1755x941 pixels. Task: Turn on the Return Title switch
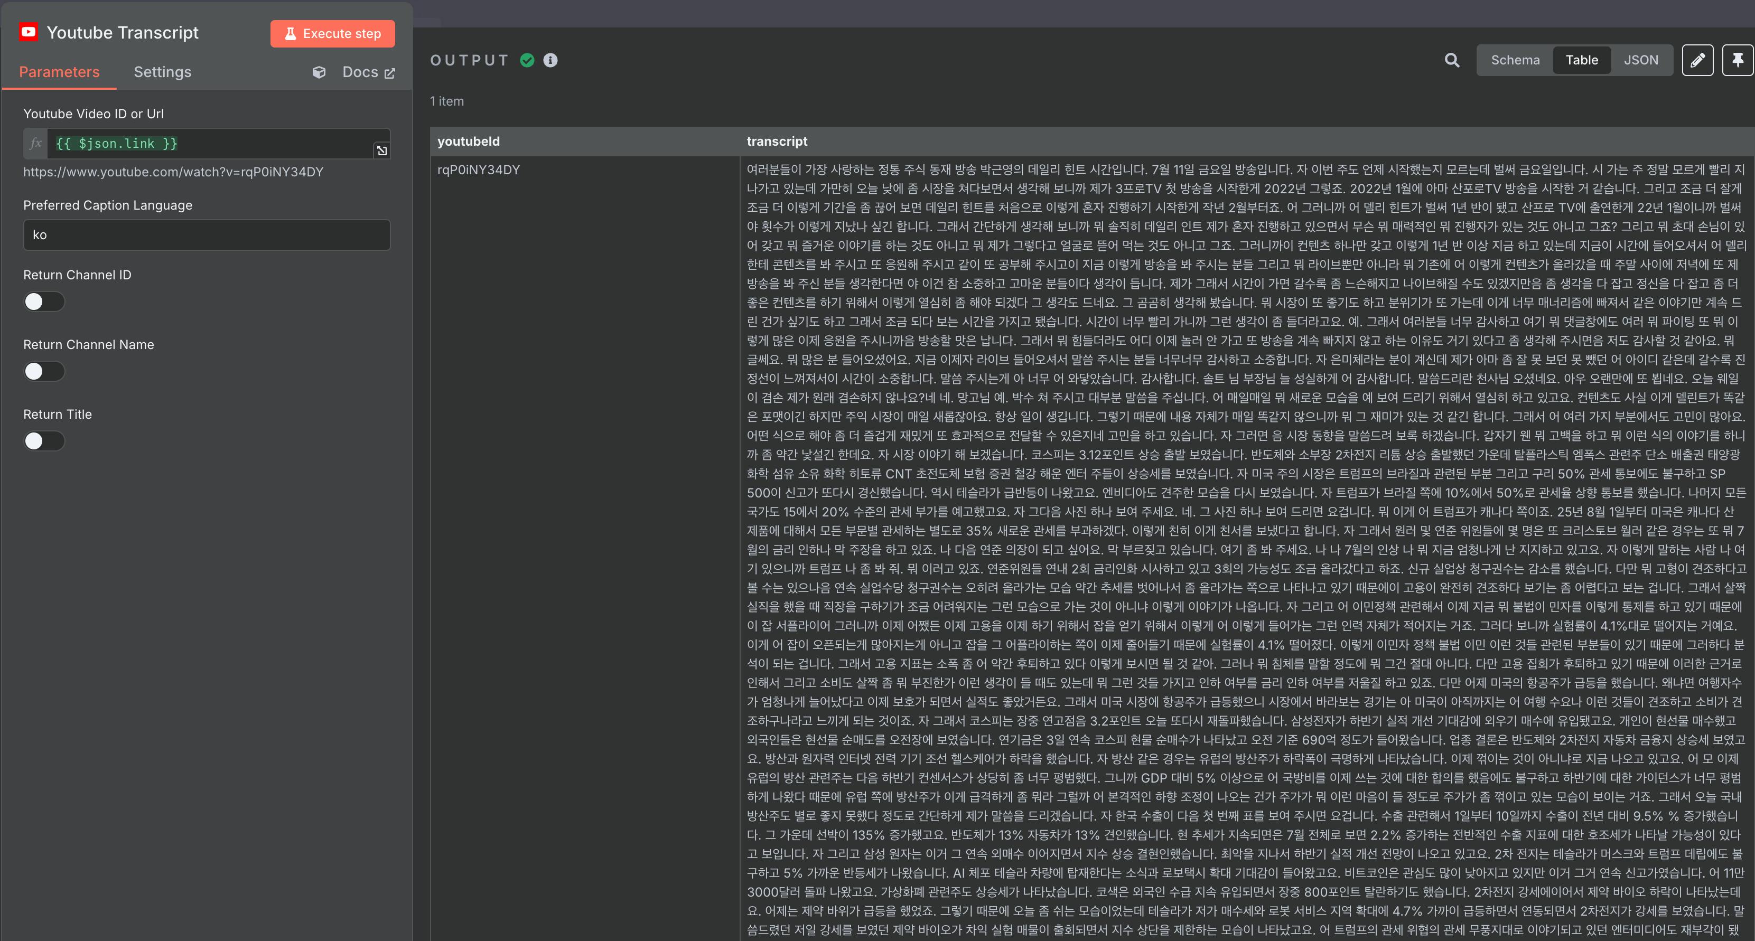[x=44, y=441]
